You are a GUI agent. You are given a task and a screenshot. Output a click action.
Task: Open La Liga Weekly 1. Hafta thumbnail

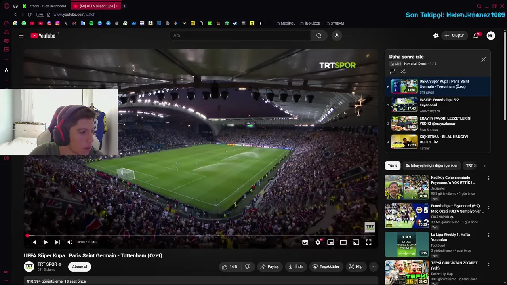tap(407, 244)
